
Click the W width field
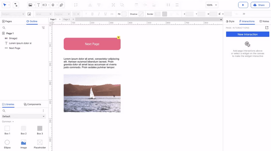[x=213, y=14]
